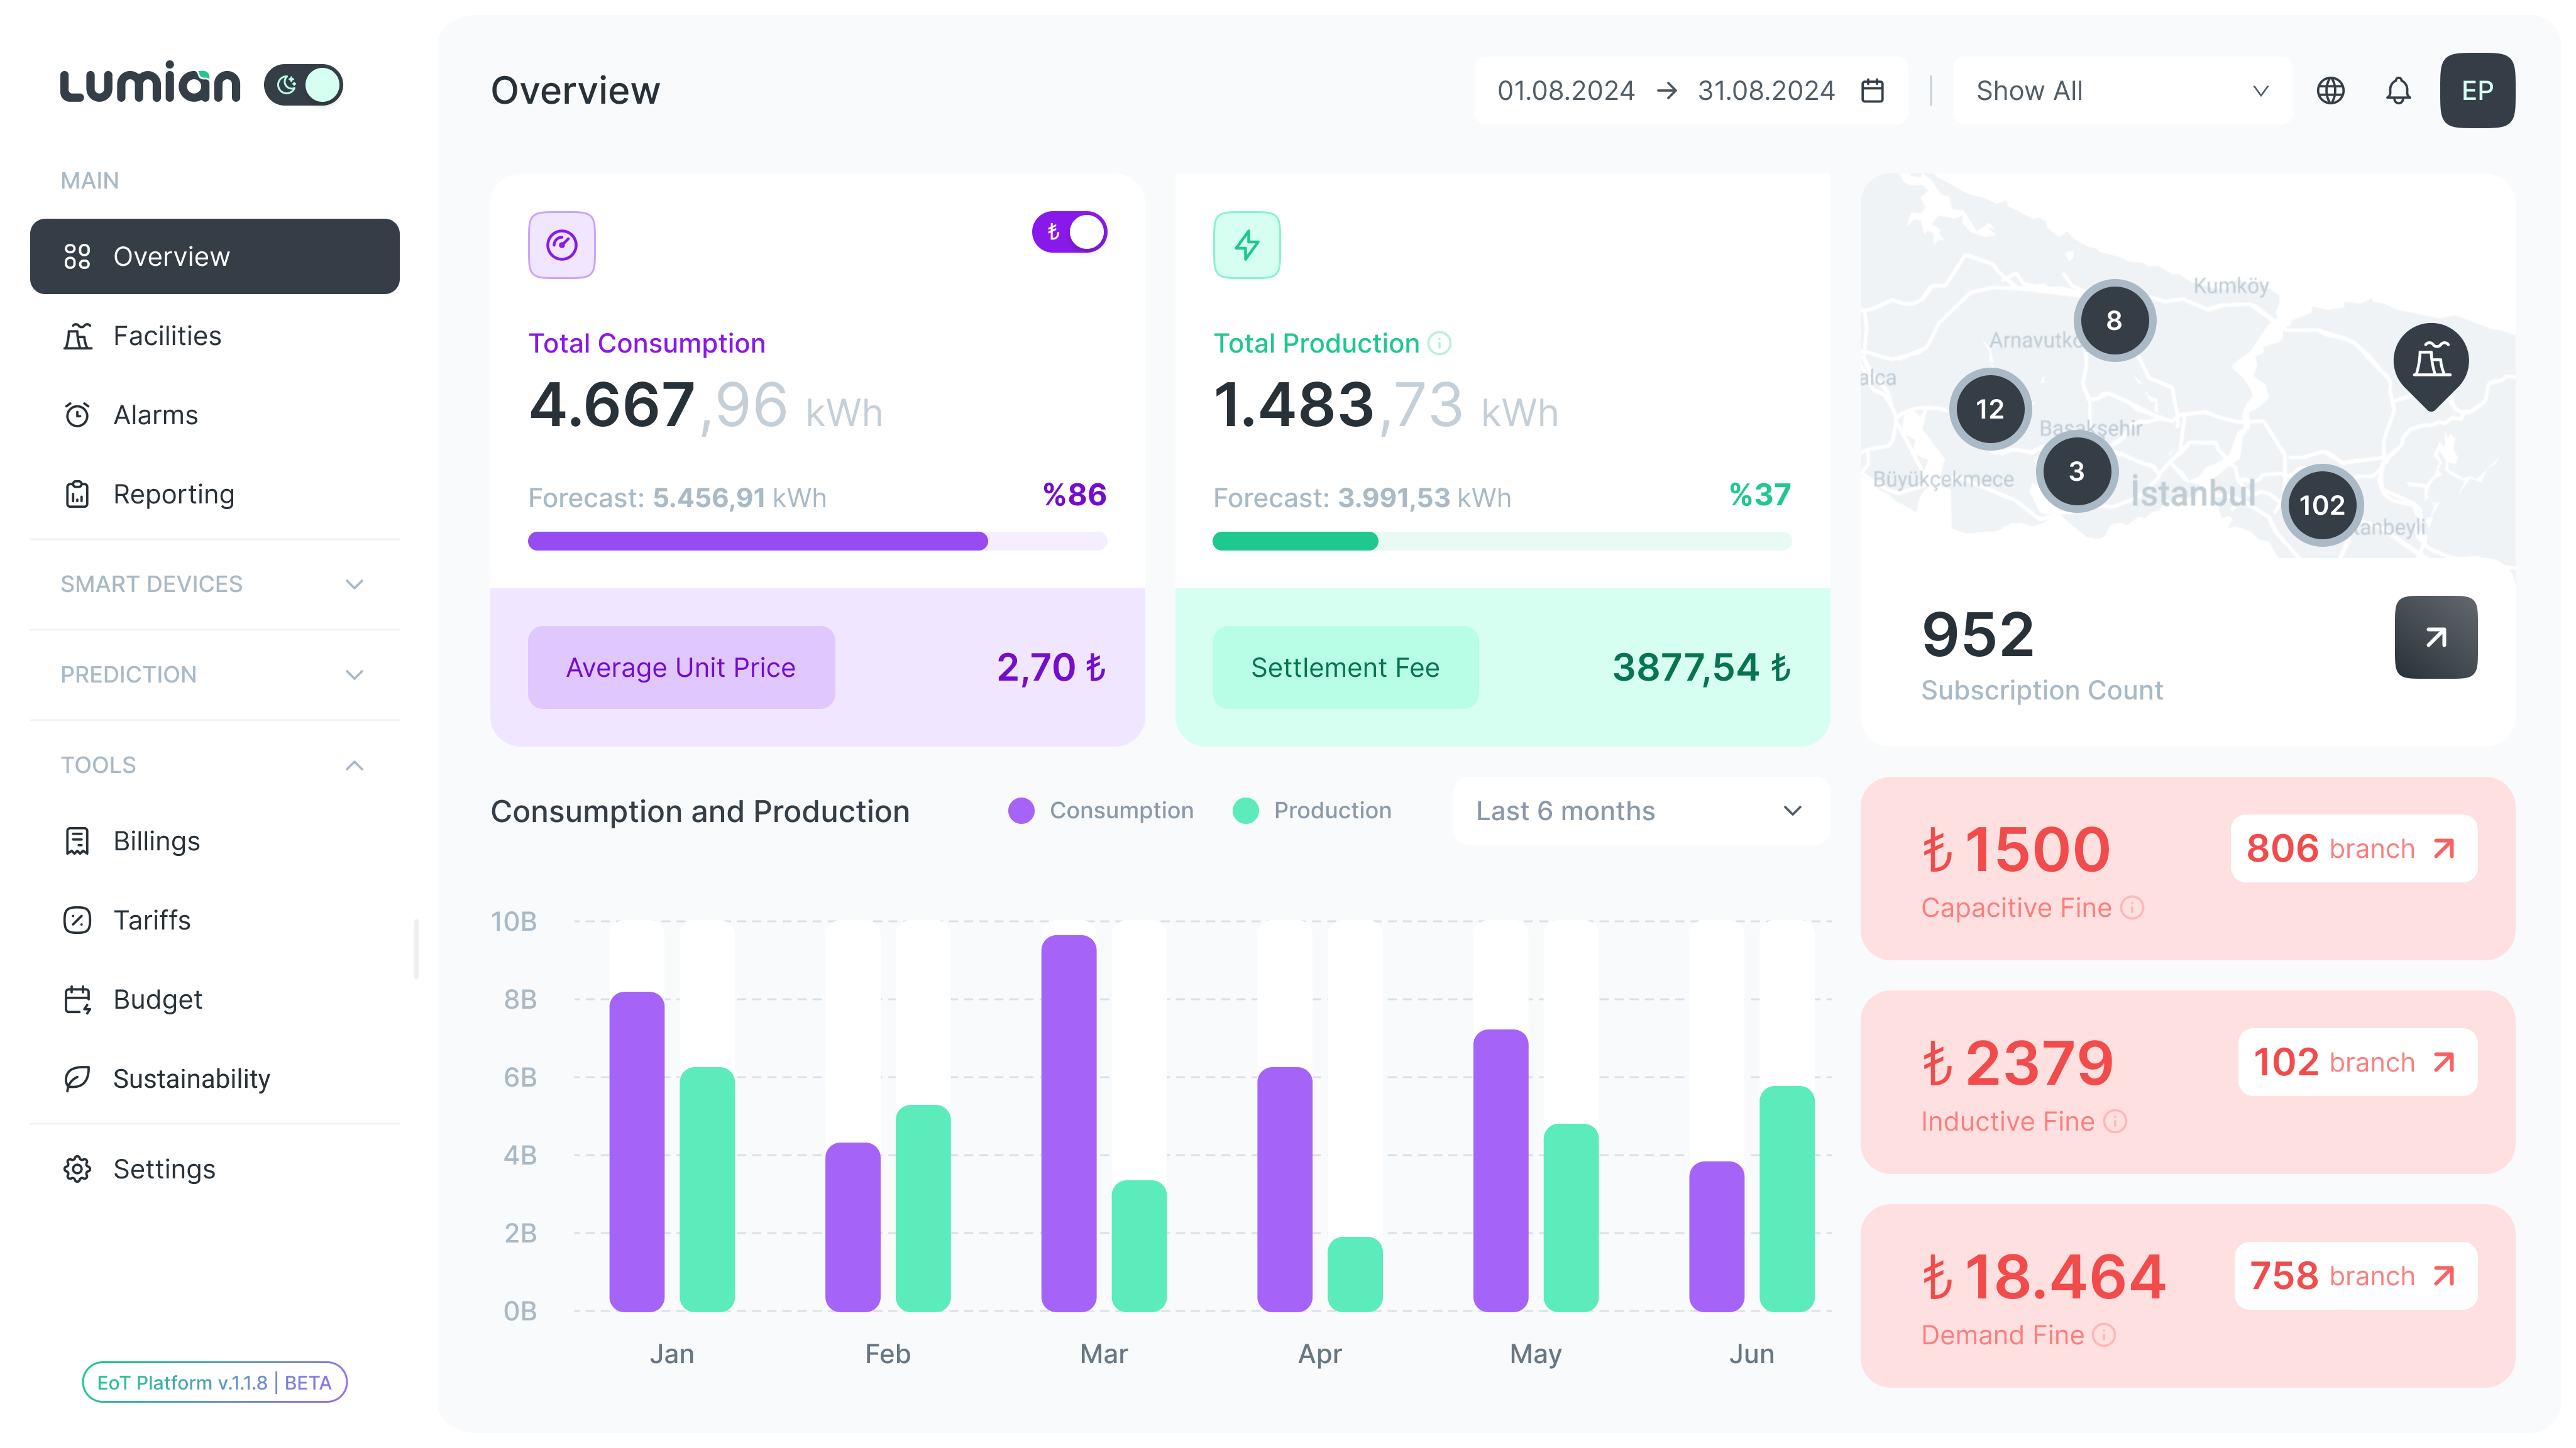Click the Overview grid icon

[x=77, y=257]
